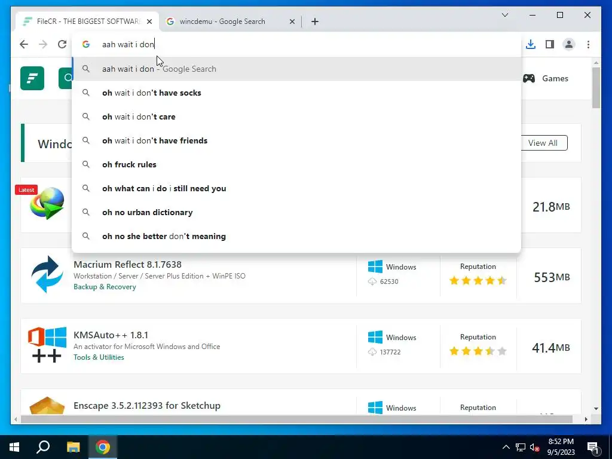Select suggestion "oh what can i do i still need you"

coord(296,188)
